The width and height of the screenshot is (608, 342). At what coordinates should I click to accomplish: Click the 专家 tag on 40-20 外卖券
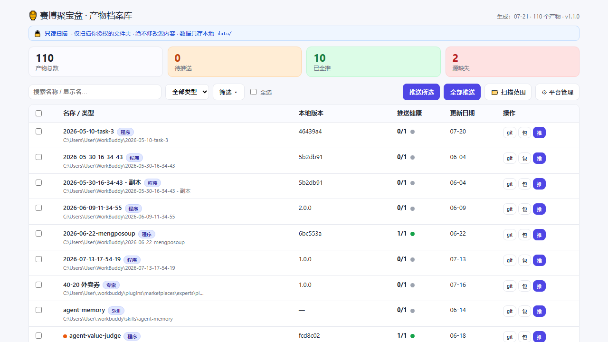click(x=111, y=285)
